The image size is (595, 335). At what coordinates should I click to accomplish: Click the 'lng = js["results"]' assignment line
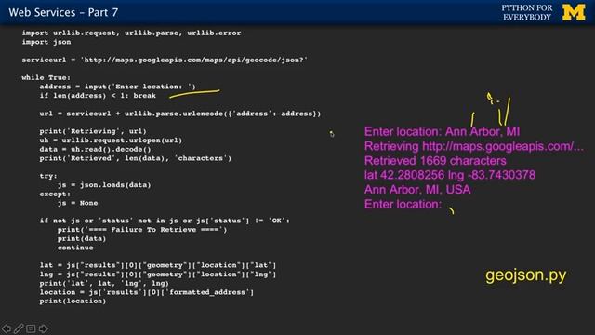click(158, 275)
